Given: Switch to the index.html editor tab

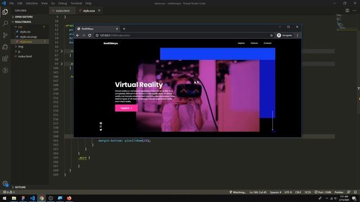Looking at the screenshot, I should click(62, 11).
